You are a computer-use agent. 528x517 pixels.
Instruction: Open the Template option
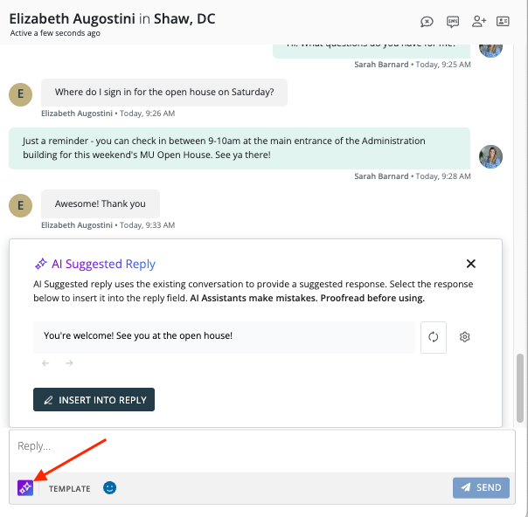click(69, 488)
